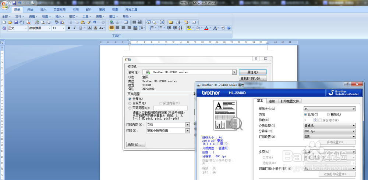This screenshot has height=180, width=368.
Task: Click the text highlight color icon
Action: tap(189, 28)
